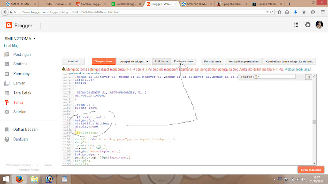This screenshot has height=184, width=328.
Task: Open Firefox from the taskbar
Action: [19, 179]
